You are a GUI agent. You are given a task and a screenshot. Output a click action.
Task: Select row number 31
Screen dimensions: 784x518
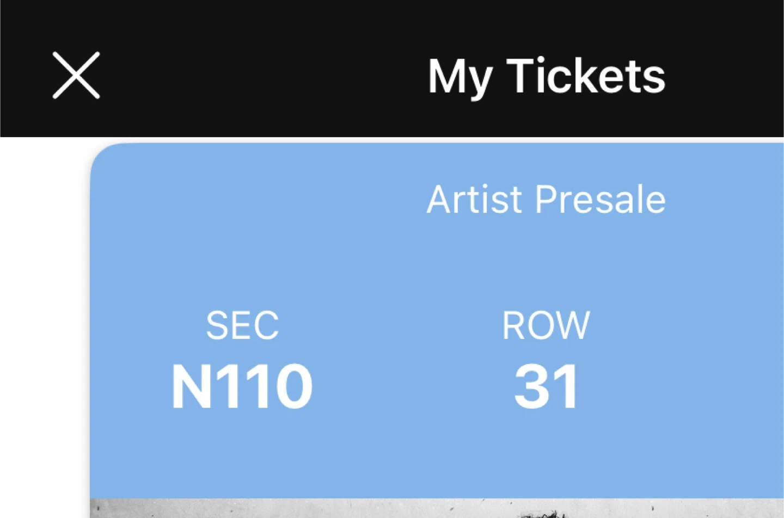[546, 387]
